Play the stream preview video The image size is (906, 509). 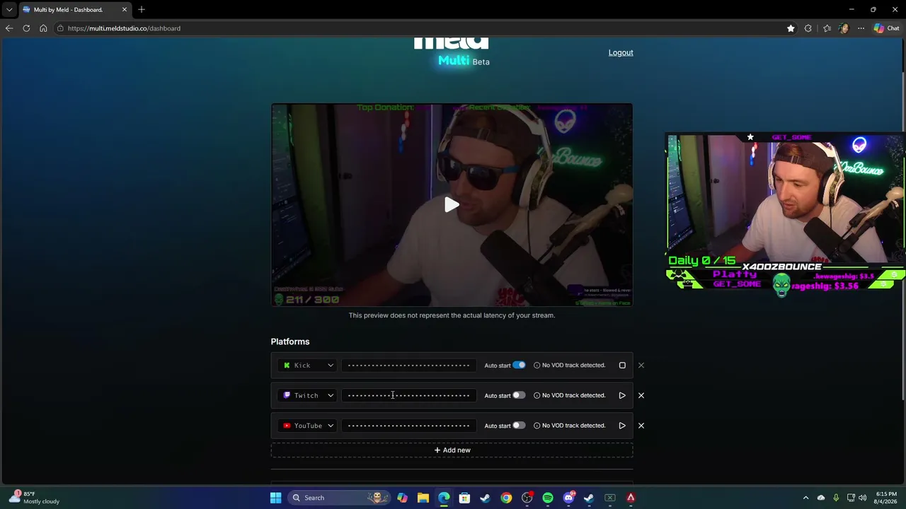point(452,205)
